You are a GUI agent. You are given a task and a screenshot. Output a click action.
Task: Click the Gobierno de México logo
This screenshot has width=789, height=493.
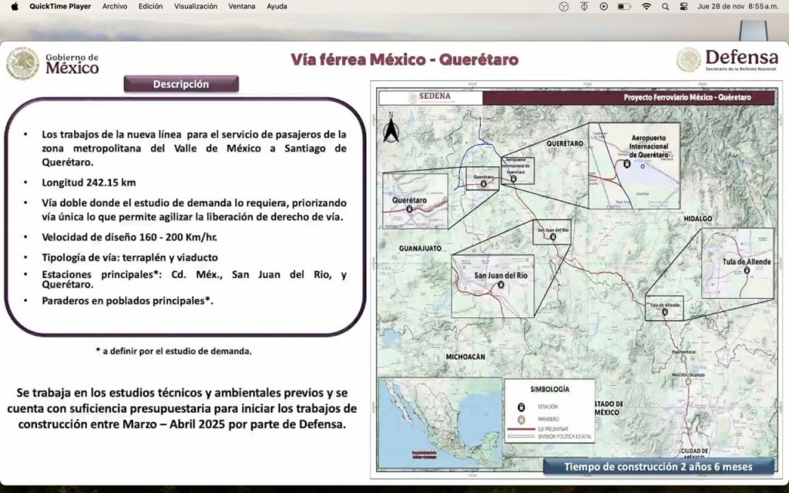tap(54, 63)
